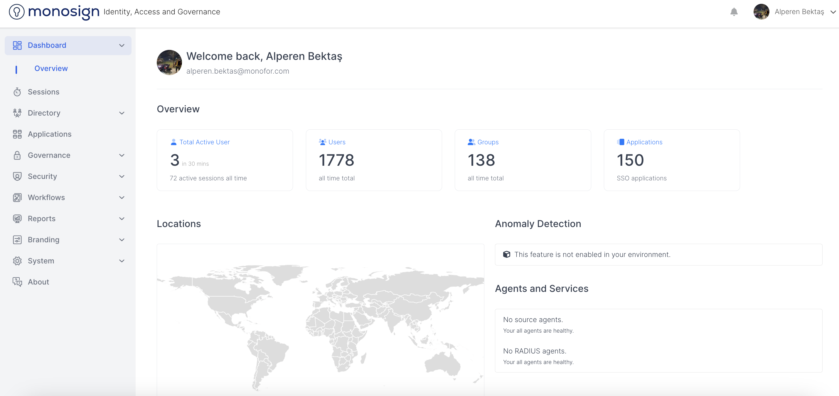The height and width of the screenshot is (396, 839).
Task: Open the Groups count card link
Action: [488, 142]
